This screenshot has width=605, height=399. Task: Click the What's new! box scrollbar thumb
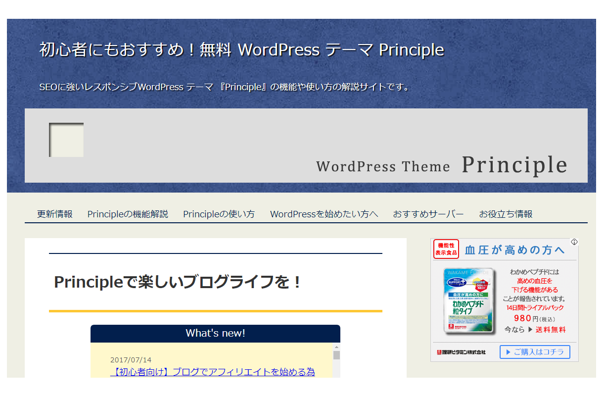tap(336, 355)
